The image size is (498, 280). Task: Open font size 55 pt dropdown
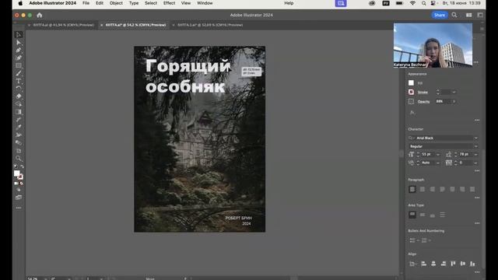point(438,154)
